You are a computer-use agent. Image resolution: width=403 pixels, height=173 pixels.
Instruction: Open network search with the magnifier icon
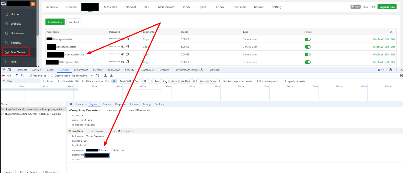pyautogui.click(x=23, y=76)
